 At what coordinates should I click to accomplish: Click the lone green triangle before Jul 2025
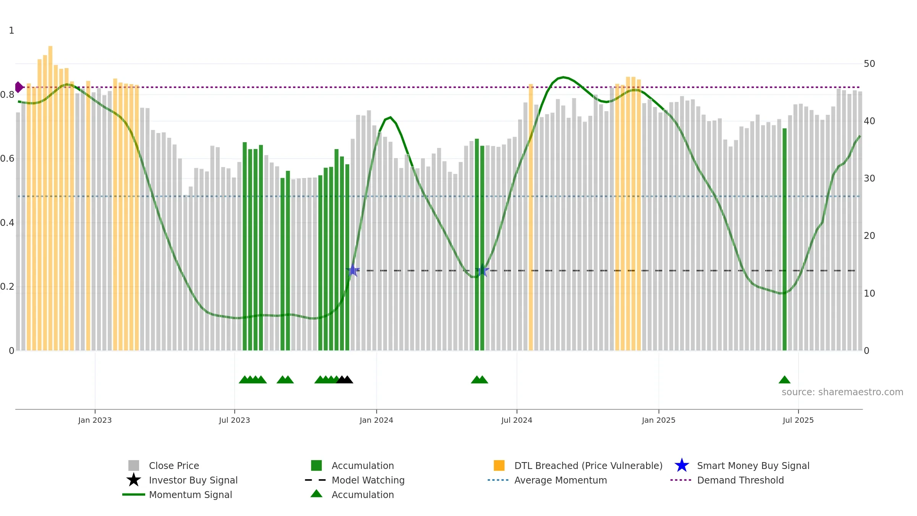pyautogui.click(x=784, y=380)
